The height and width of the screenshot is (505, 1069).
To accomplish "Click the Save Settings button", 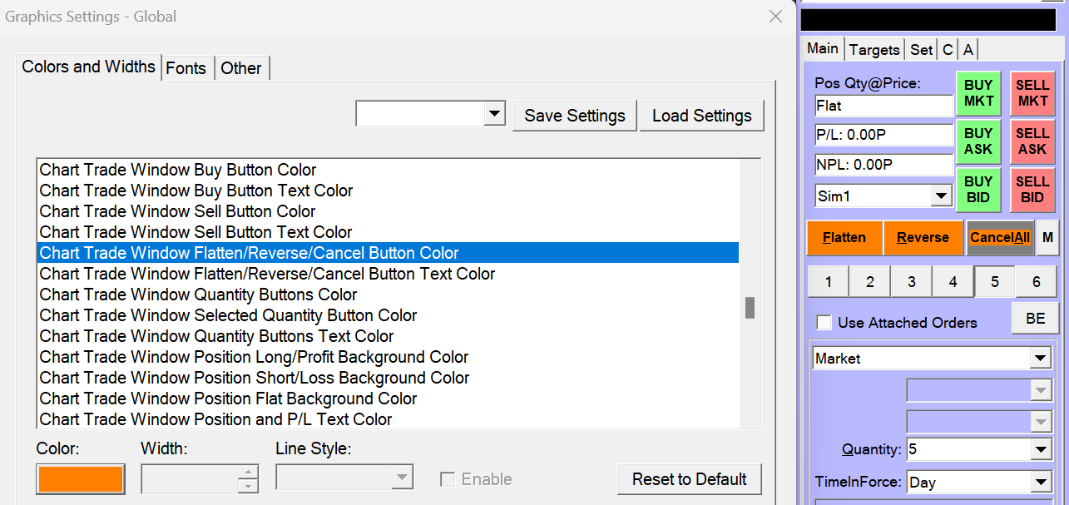I will [574, 116].
